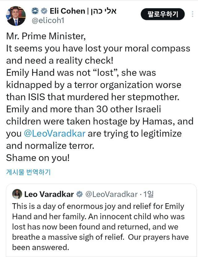Open Leo Varadkar's small avatar in quoted post

point(17,194)
